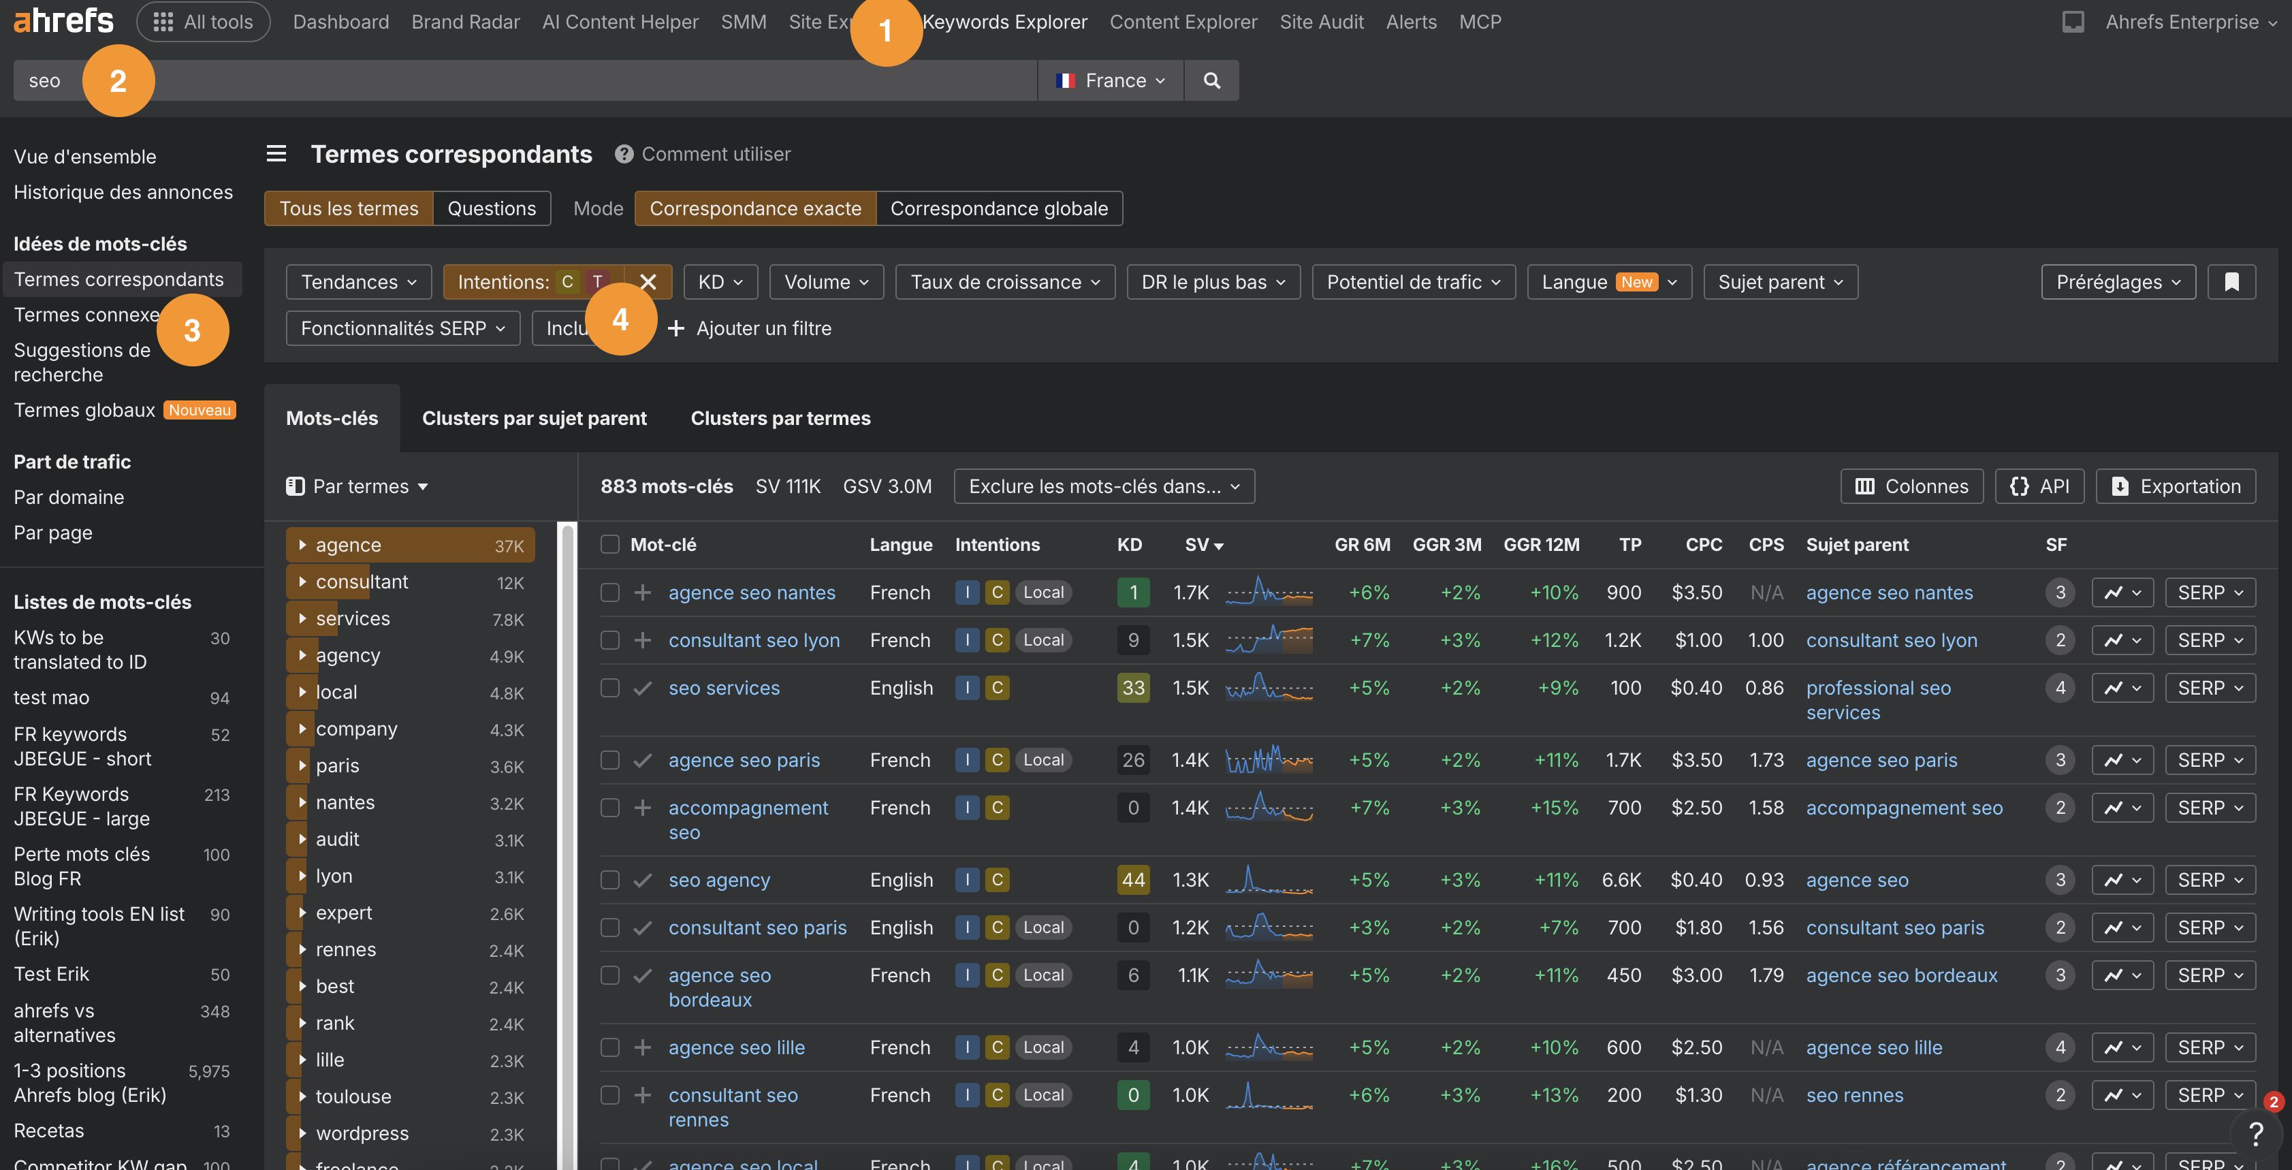Click the search magnifier icon
Screen dimensions: 2292x1170
coord(1211,80)
